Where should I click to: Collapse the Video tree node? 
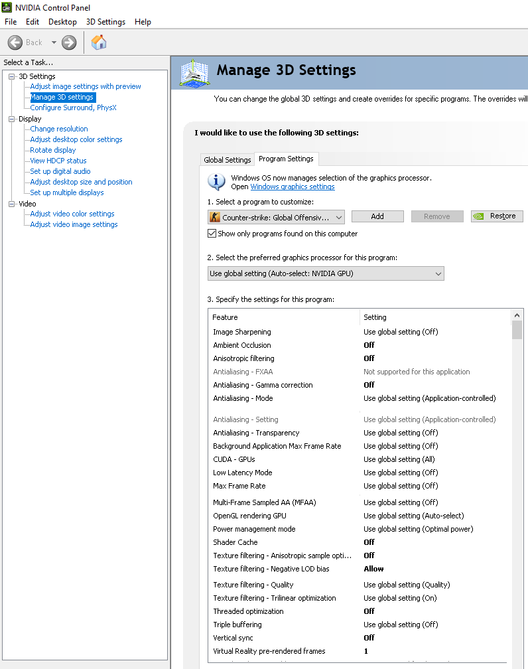tap(11, 204)
